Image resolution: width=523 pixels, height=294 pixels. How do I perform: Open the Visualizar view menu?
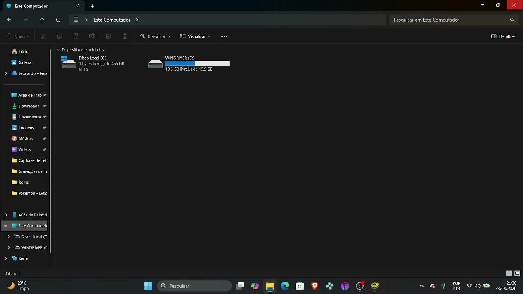(195, 36)
